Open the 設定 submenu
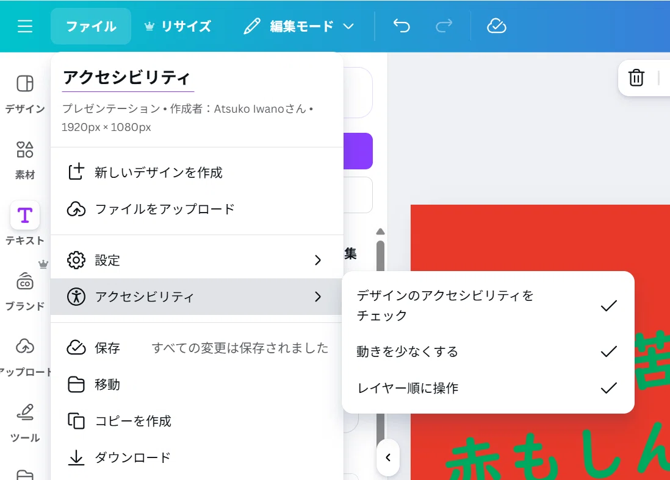The width and height of the screenshot is (670, 480). (x=197, y=260)
